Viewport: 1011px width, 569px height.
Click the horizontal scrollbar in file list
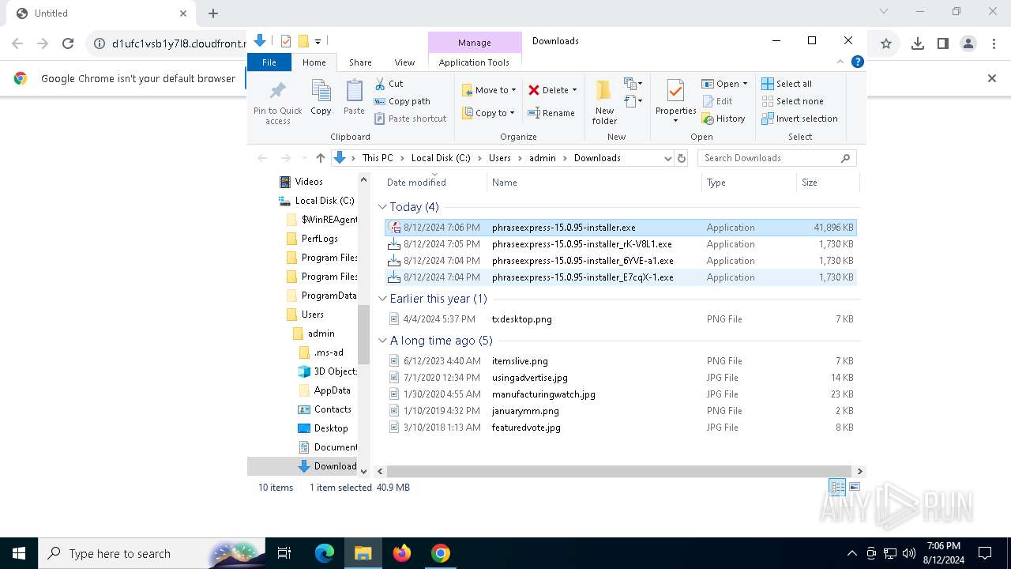coord(620,471)
